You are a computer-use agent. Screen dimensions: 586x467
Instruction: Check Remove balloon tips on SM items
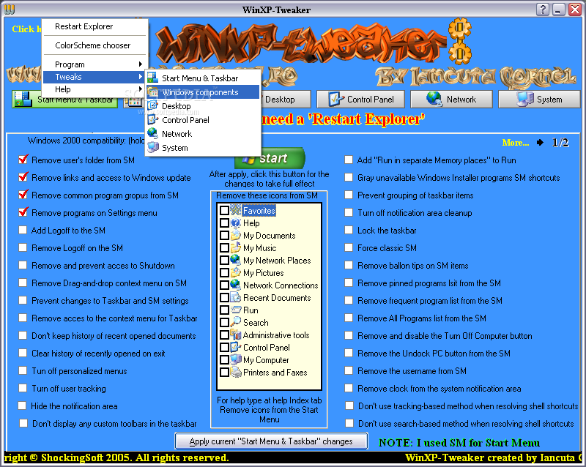[349, 265]
